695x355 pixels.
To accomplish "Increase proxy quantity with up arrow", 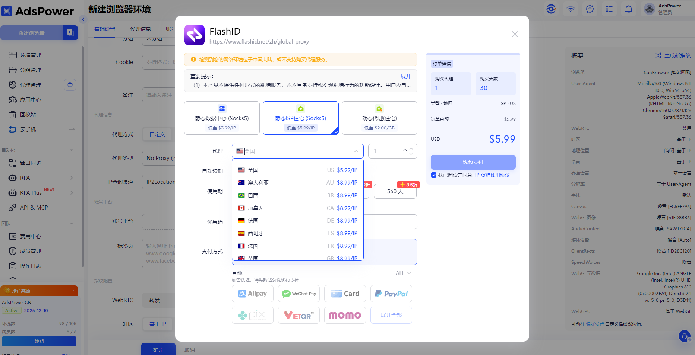I will (411, 149).
